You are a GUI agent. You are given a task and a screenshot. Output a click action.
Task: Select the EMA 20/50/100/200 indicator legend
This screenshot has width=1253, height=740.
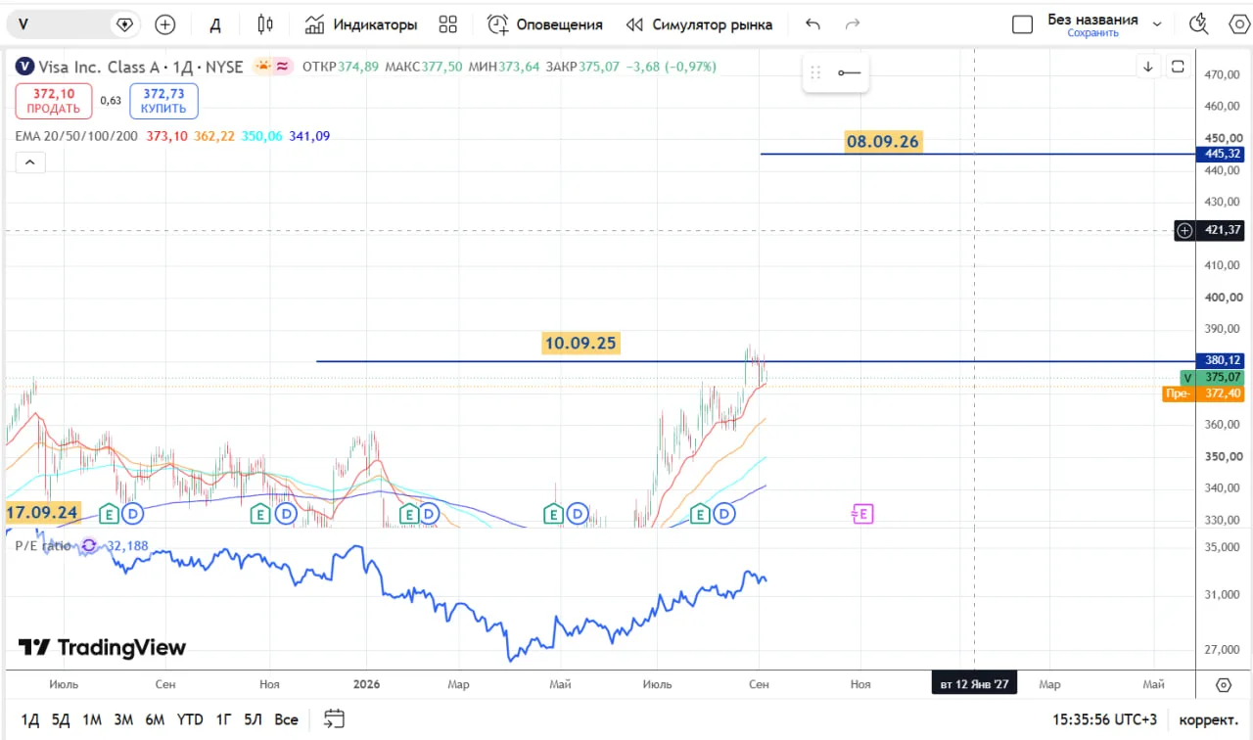tap(76, 136)
